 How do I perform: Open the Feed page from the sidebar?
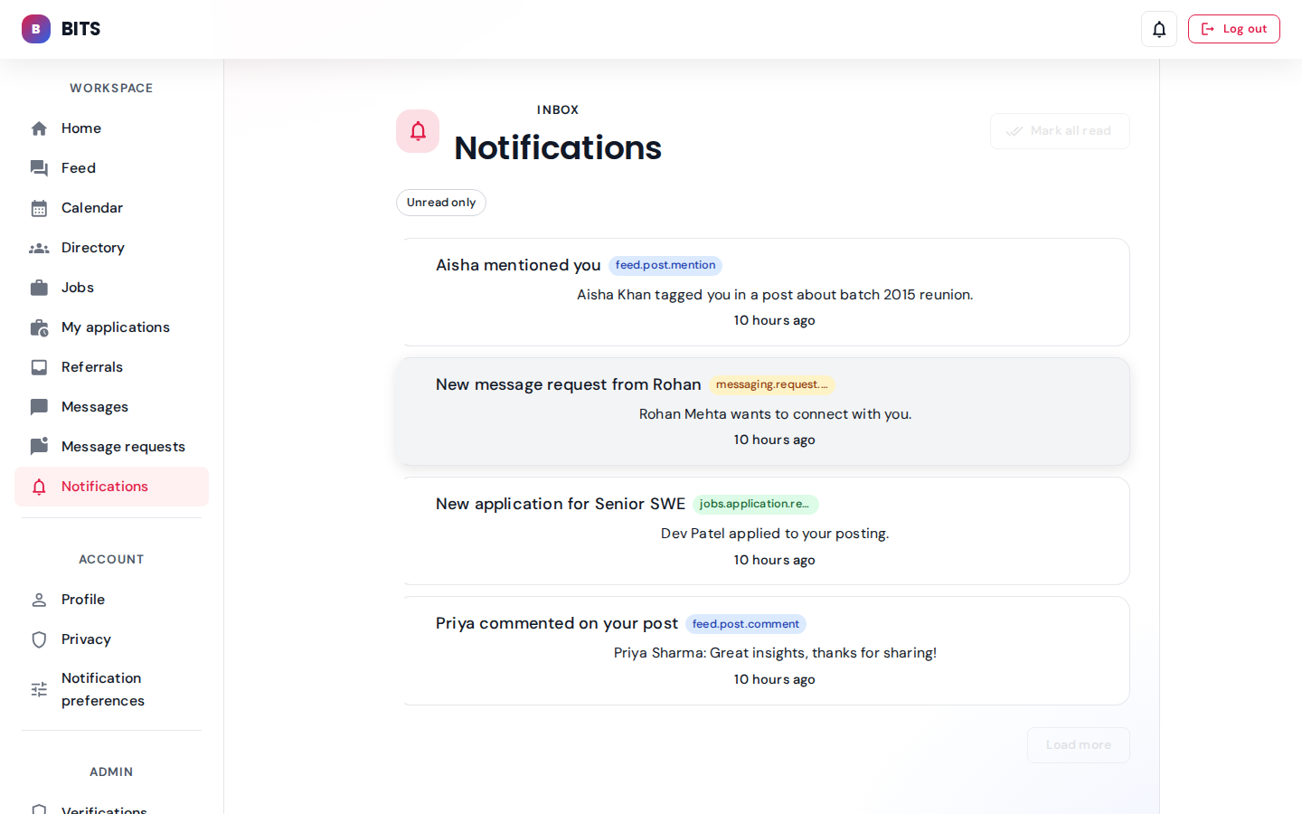(x=79, y=168)
